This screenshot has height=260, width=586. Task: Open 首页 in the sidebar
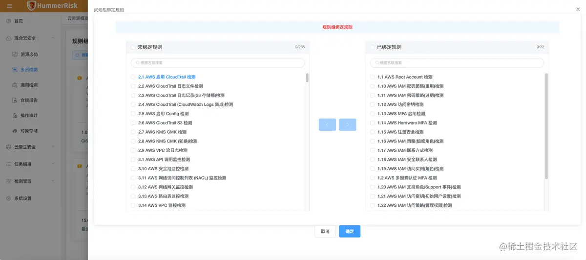(x=19, y=21)
